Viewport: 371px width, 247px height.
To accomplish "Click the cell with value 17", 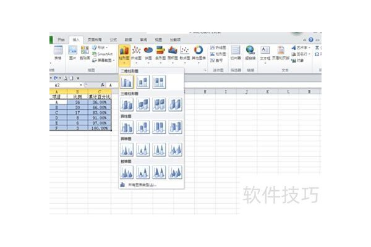I will 77,112.
